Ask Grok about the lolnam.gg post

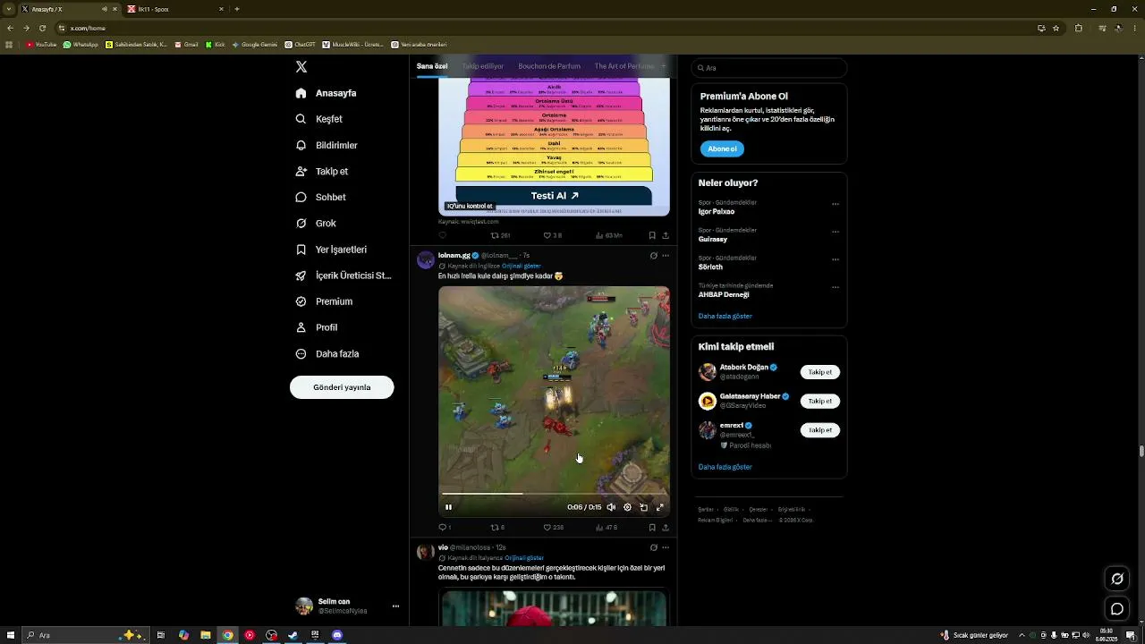653,256
